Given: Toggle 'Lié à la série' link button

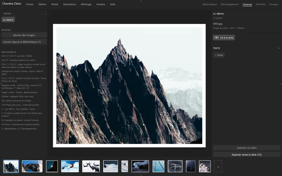Looking at the screenshot, I should point(224,38).
